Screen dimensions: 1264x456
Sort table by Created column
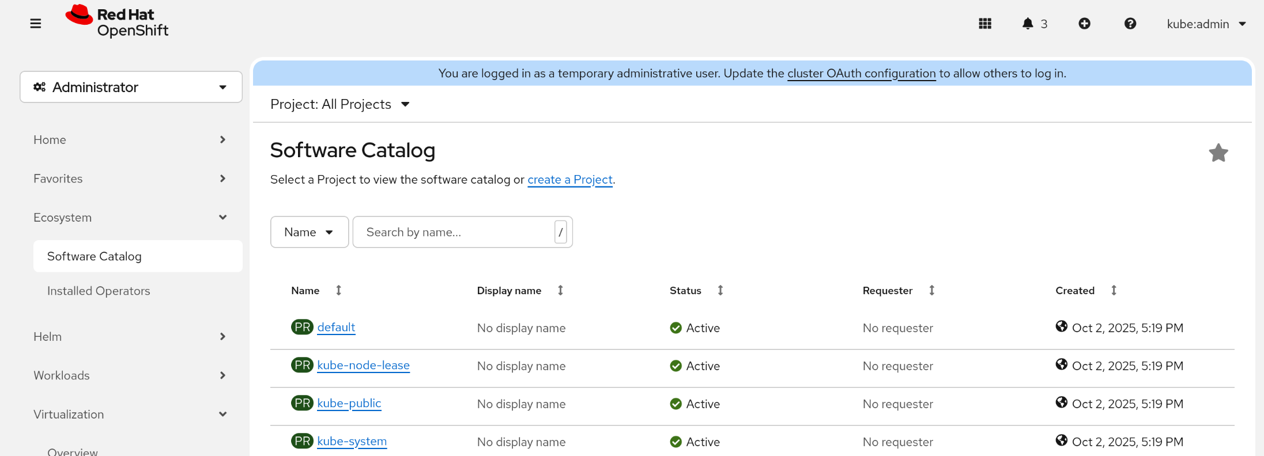(1114, 291)
